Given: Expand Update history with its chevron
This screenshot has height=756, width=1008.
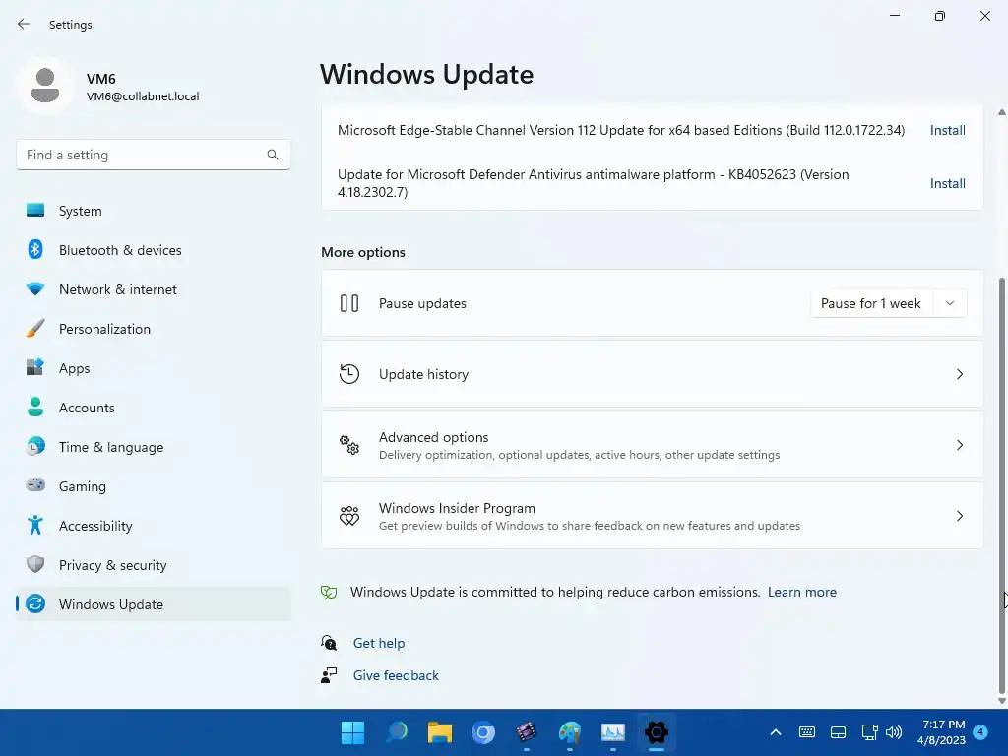Looking at the screenshot, I should click(x=959, y=374).
